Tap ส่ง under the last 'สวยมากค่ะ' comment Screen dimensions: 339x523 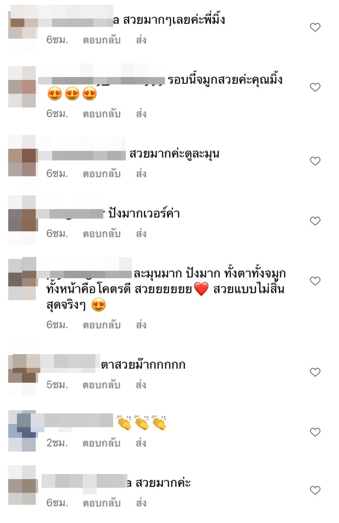pyautogui.click(x=141, y=503)
